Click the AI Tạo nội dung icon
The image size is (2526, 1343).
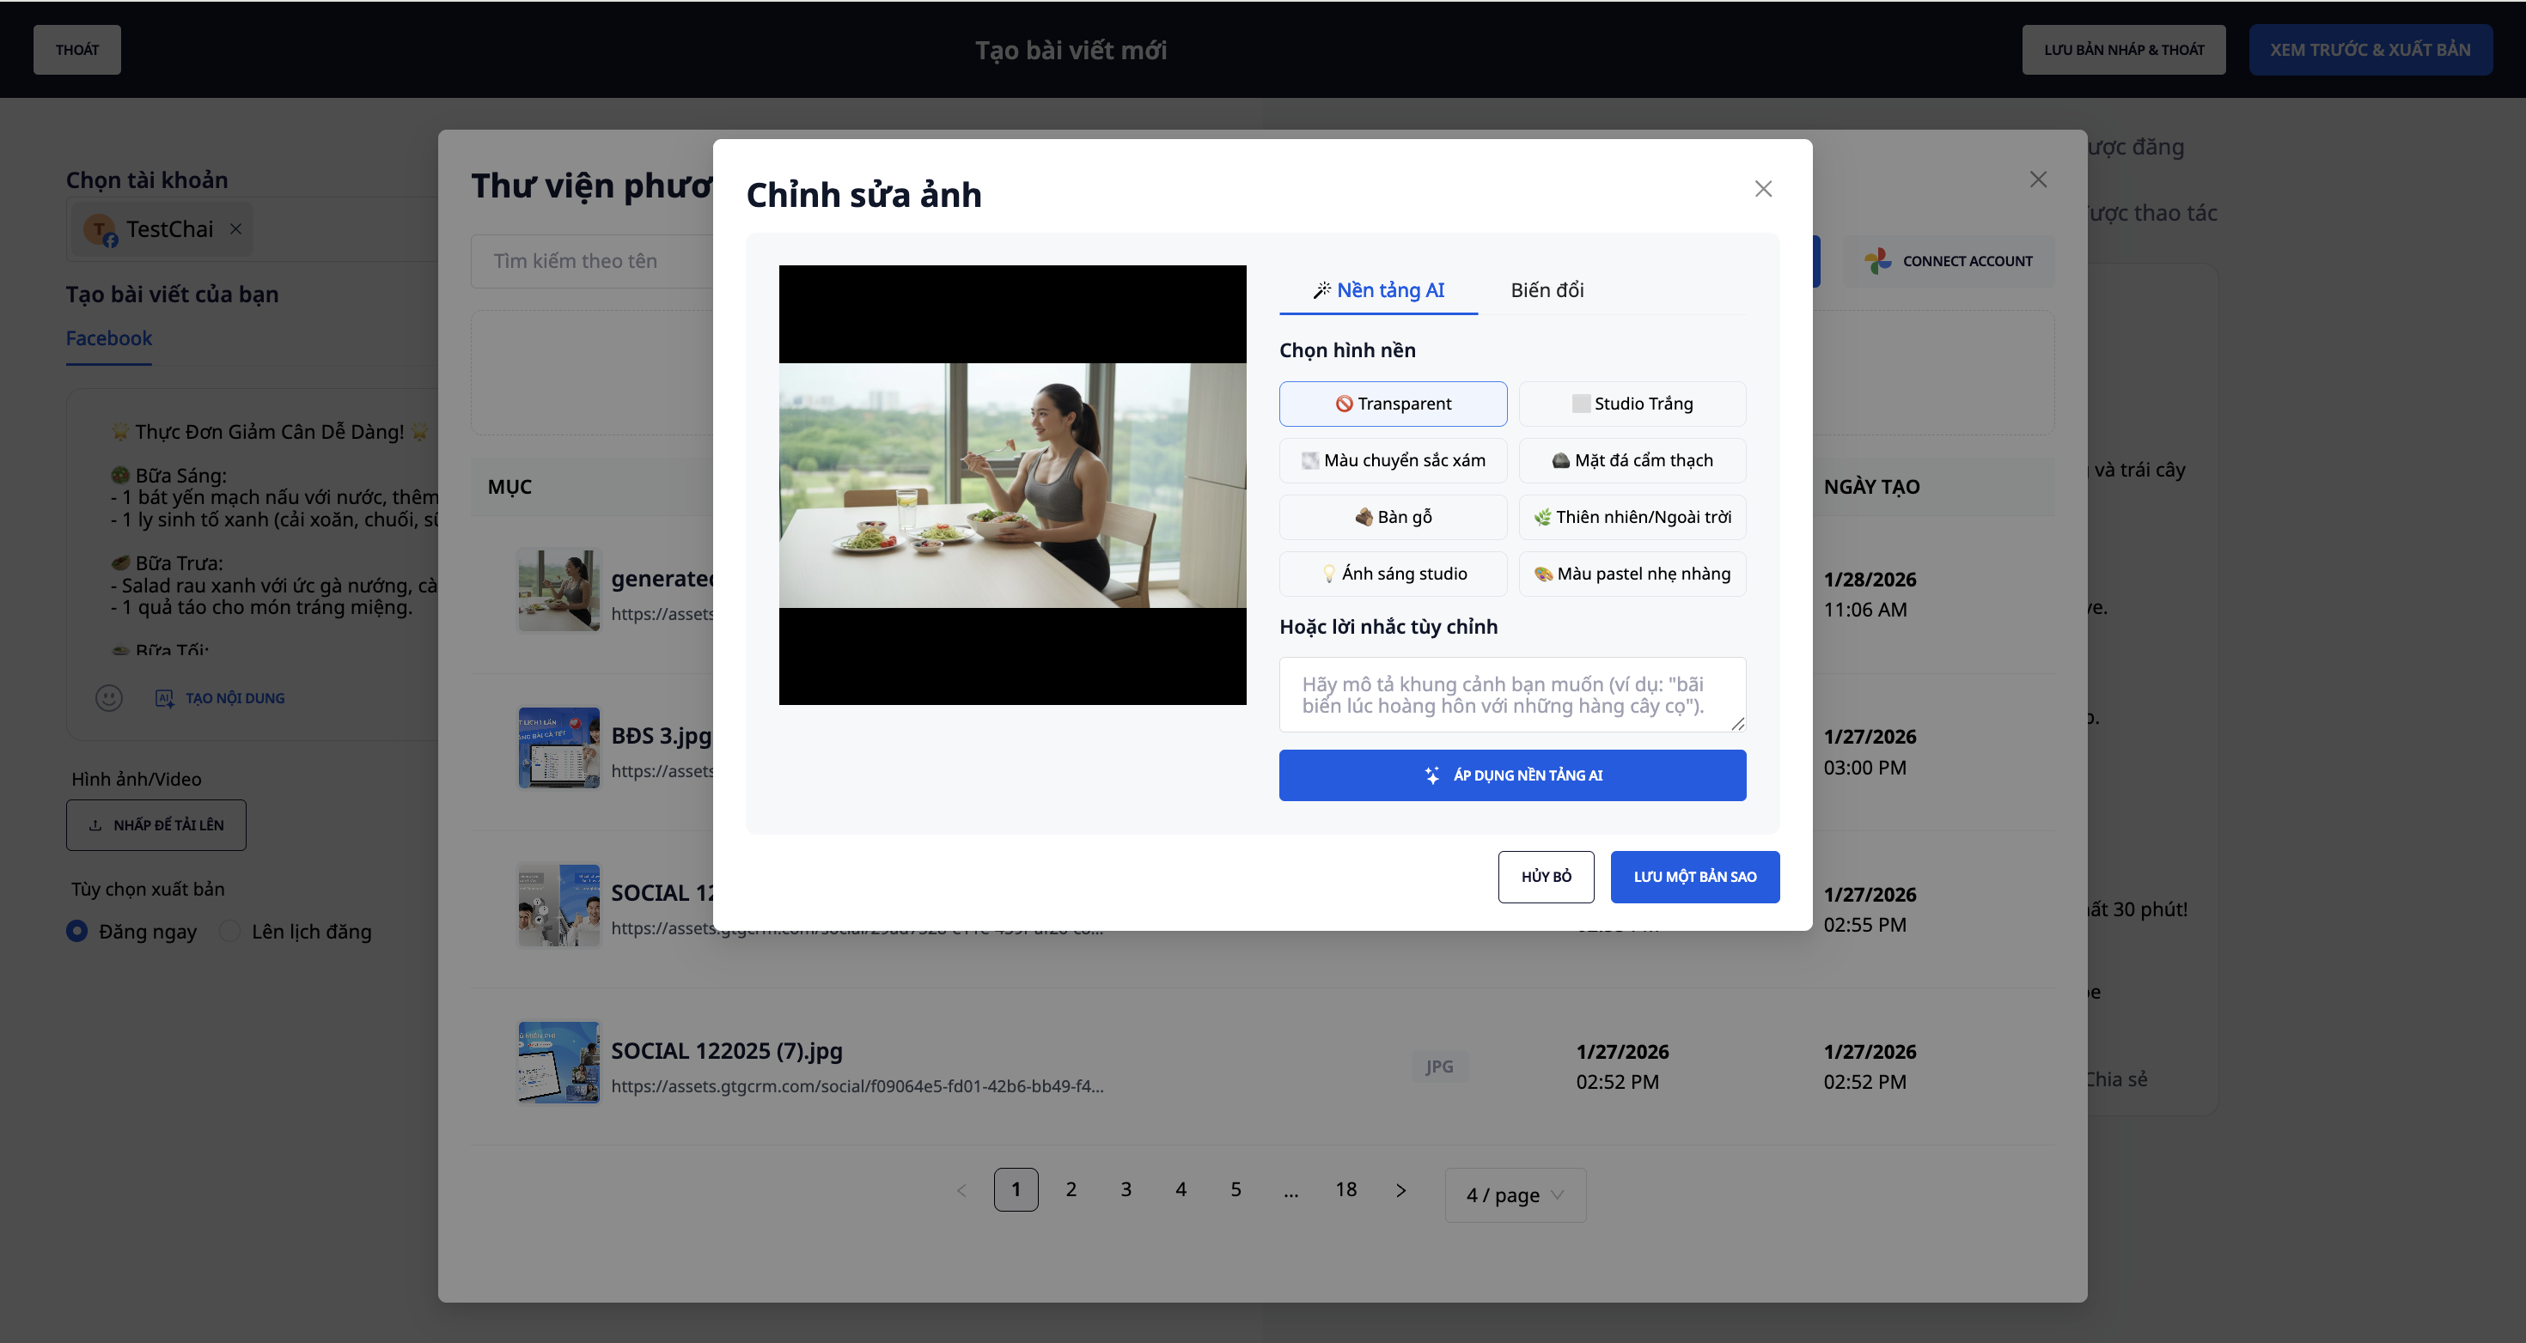point(165,698)
